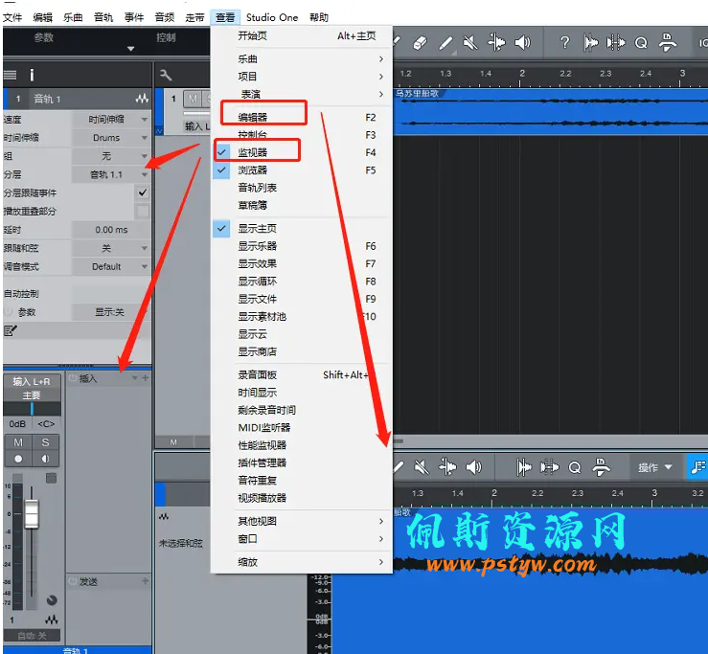The width and height of the screenshot is (708, 654).
Task: Select the Bend tool in the lower editor toolbar
Action: click(447, 467)
